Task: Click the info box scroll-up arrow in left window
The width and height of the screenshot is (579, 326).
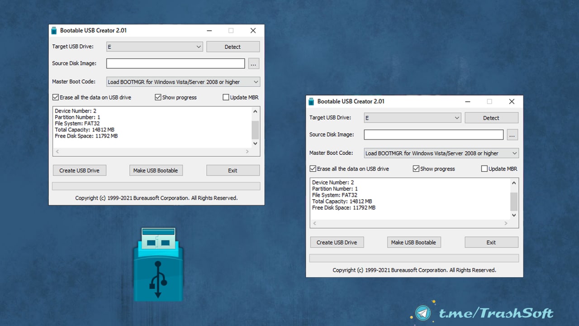Action: coord(255,111)
